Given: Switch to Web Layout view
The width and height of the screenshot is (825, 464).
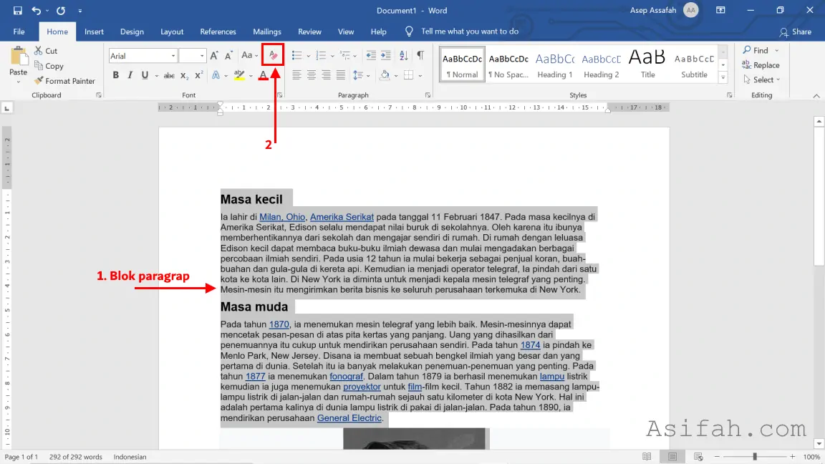Looking at the screenshot, I should pyautogui.click(x=698, y=457).
